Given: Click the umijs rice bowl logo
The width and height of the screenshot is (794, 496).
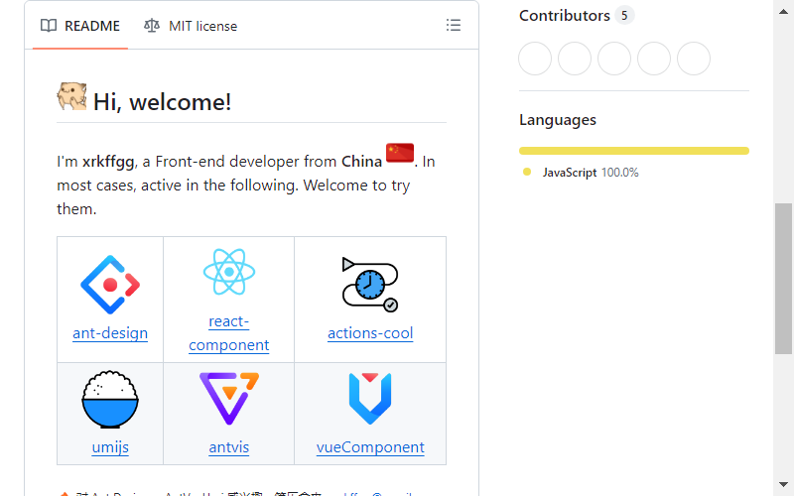Looking at the screenshot, I should 110,400.
